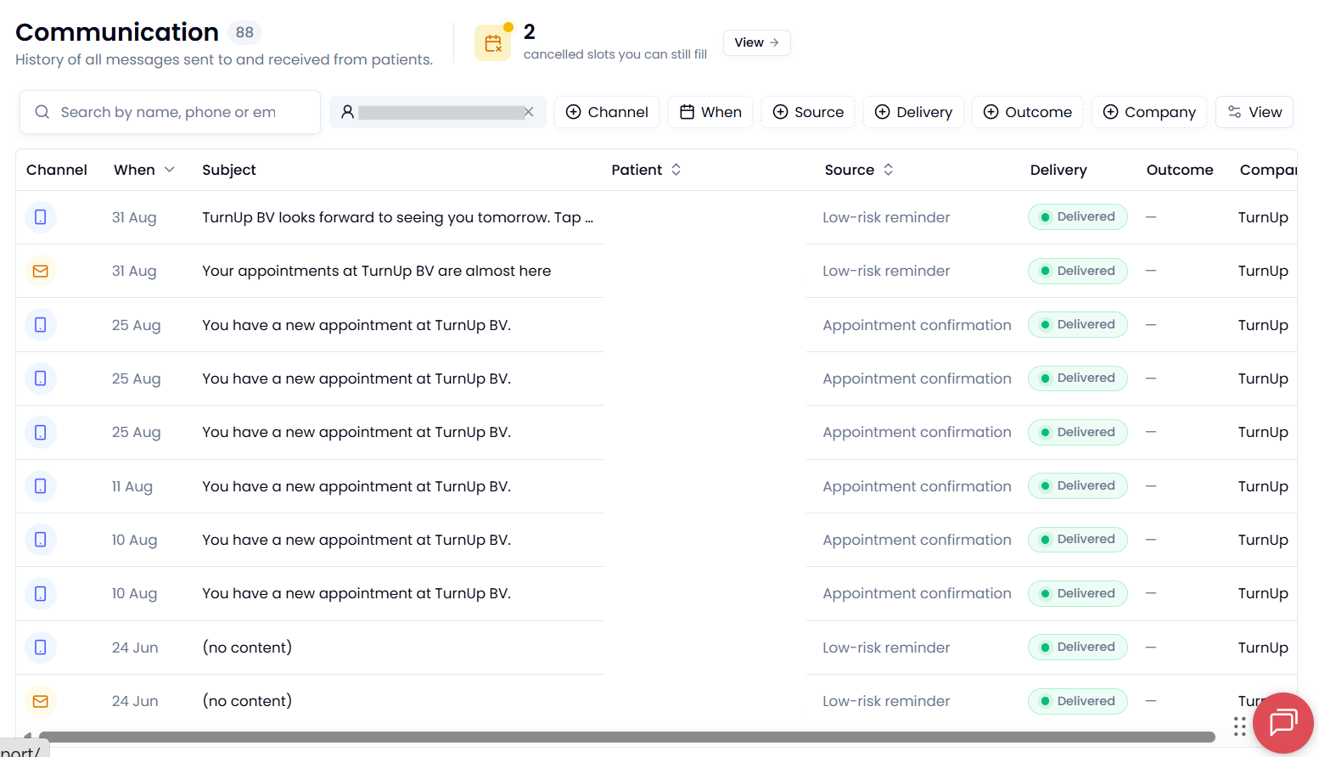The image size is (1319, 757).
Task: Click the 88 message count badge
Action: tap(244, 32)
